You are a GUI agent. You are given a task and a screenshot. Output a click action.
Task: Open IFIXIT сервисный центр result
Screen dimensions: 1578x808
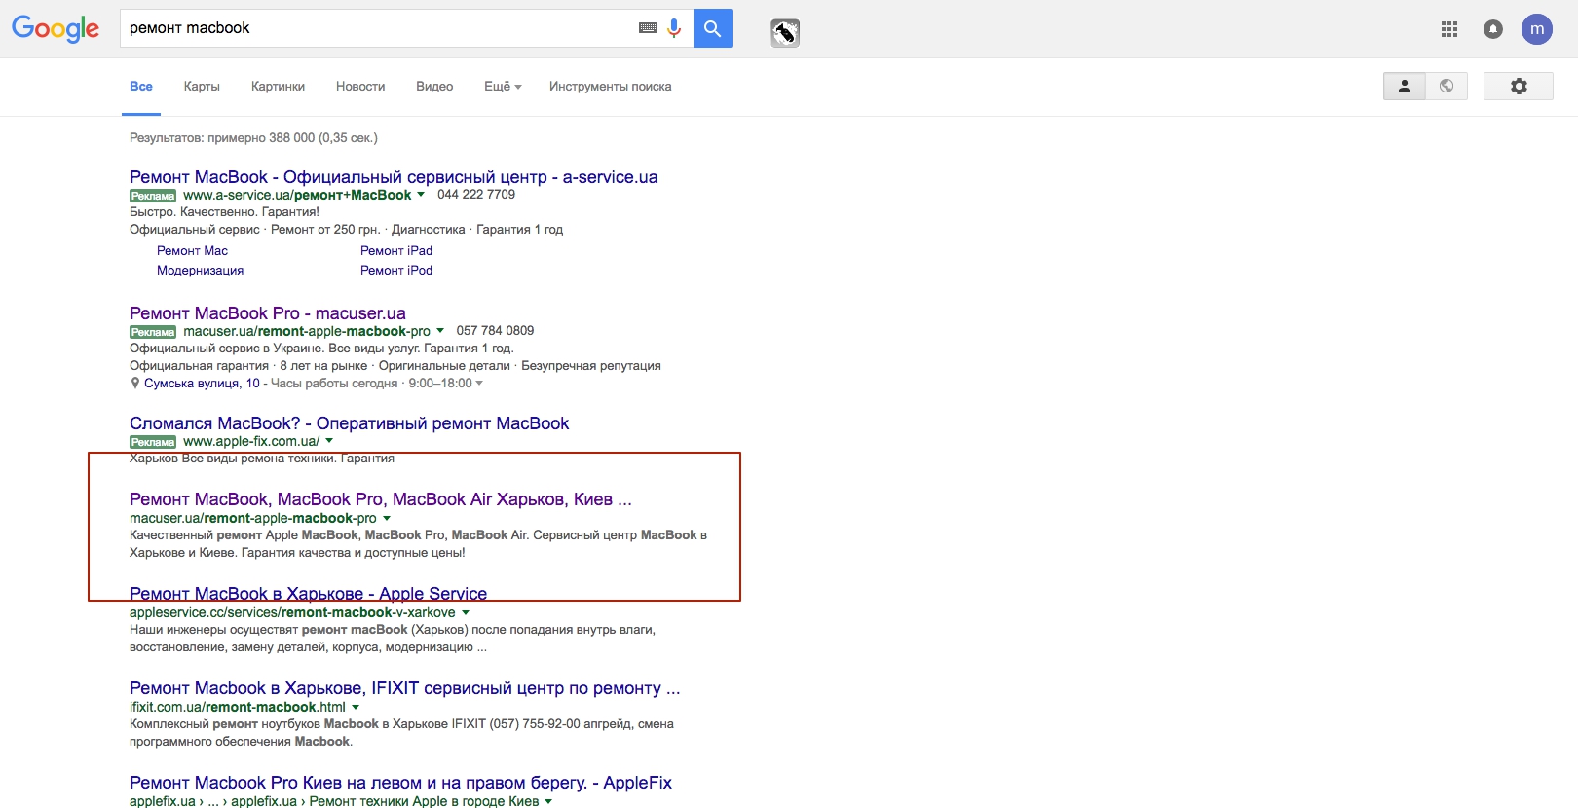point(405,688)
